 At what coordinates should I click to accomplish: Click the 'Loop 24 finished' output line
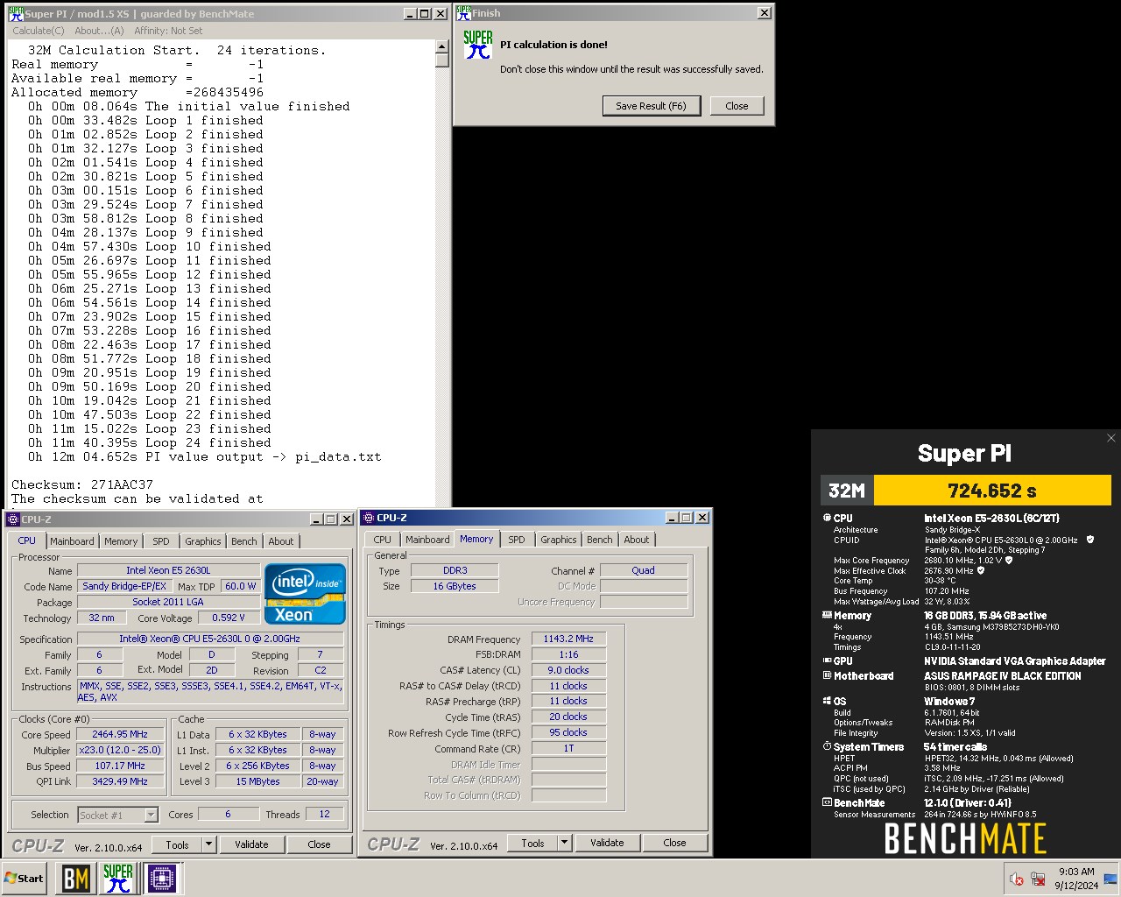coord(149,442)
